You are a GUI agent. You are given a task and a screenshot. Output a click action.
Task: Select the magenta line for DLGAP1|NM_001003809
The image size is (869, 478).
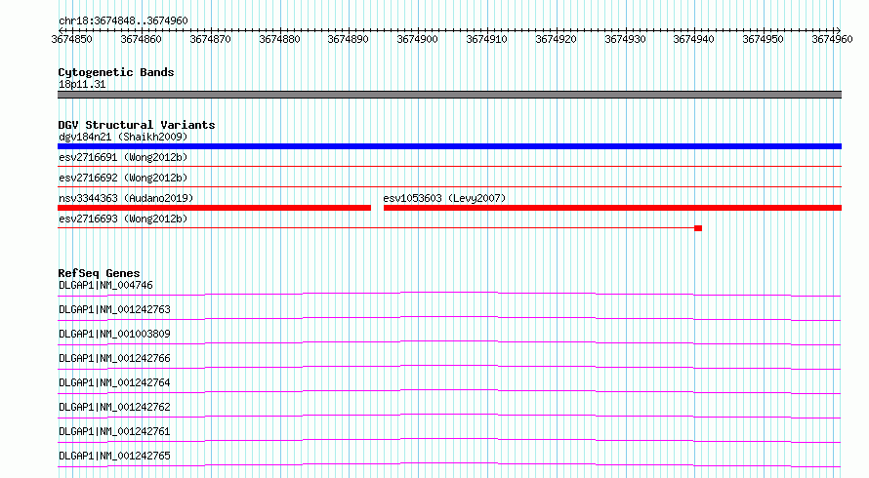449,342
